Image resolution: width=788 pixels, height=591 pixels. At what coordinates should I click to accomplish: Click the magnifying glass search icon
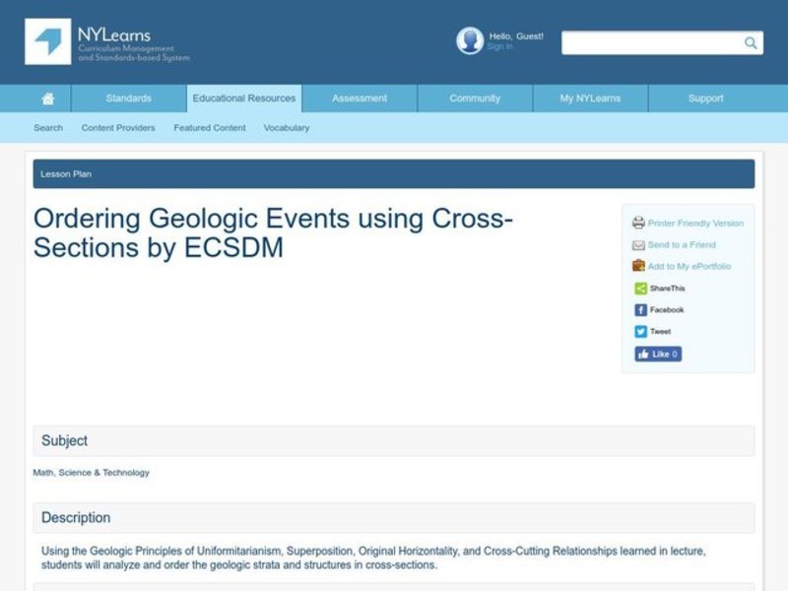click(x=749, y=42)
